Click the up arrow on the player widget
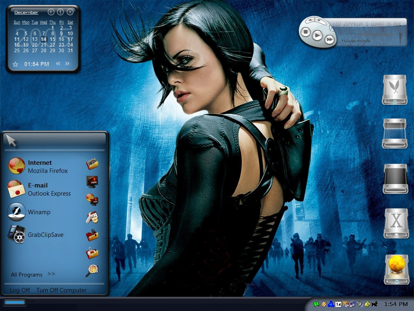 310,19
